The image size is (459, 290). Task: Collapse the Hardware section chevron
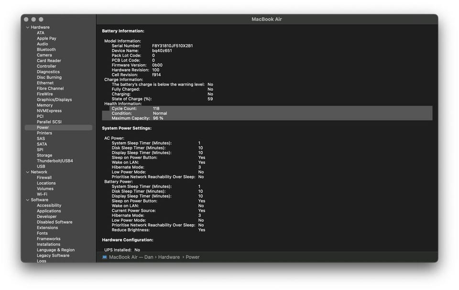pos(28,28)
